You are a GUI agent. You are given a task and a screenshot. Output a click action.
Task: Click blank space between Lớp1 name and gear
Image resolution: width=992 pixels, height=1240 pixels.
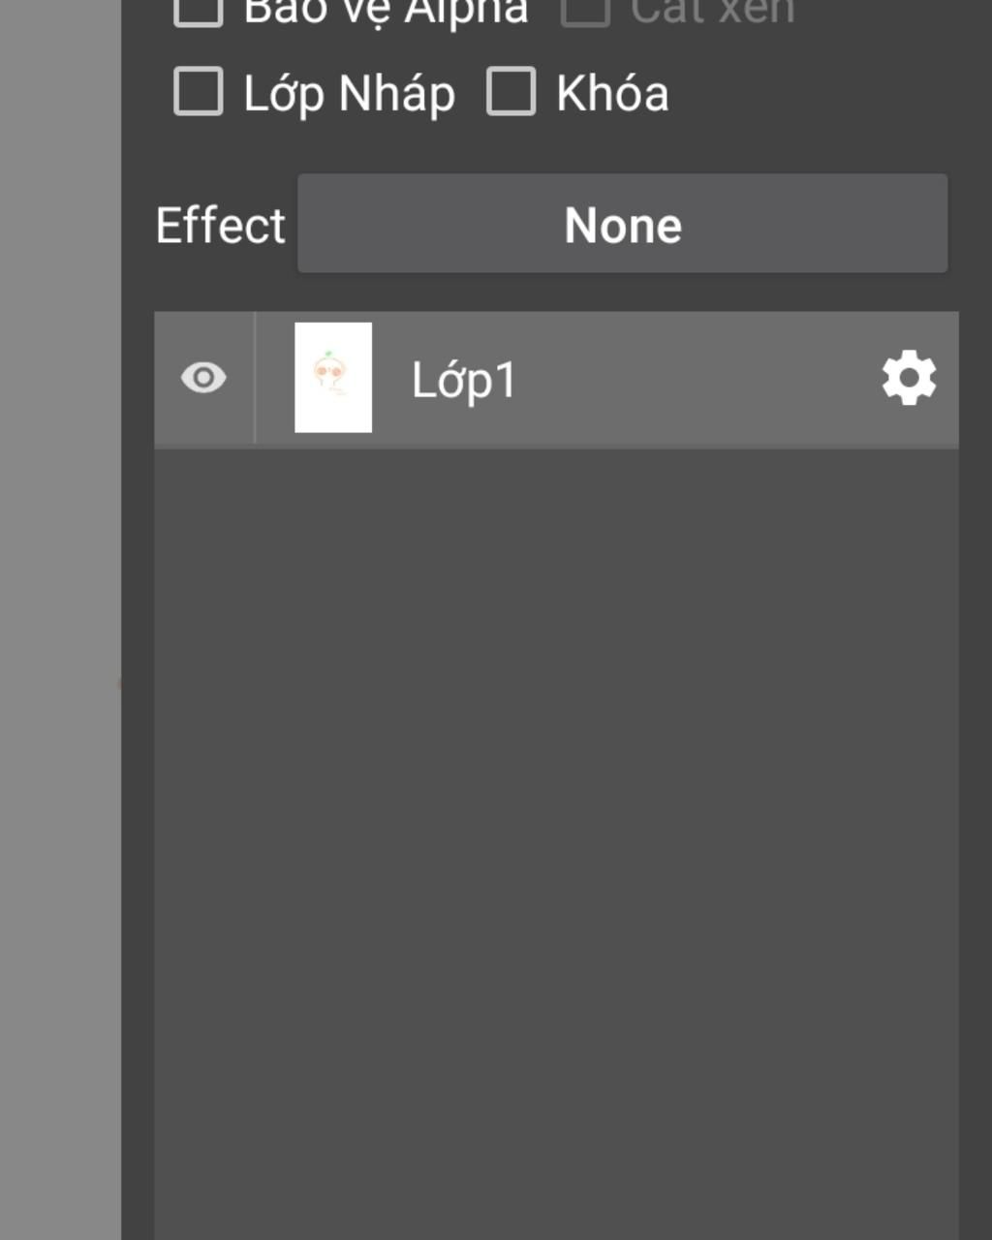point(697,379)
